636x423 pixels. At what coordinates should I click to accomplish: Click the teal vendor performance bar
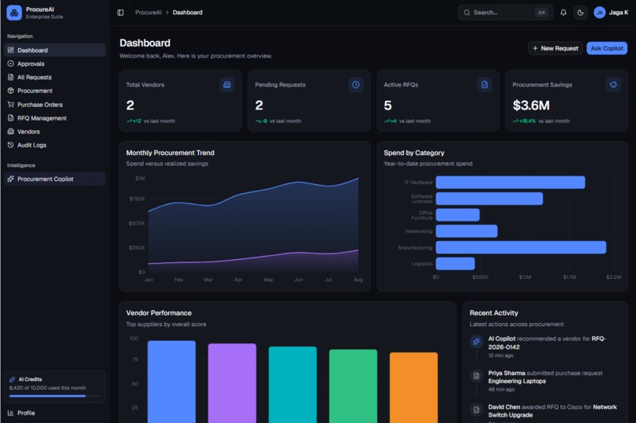293,384
